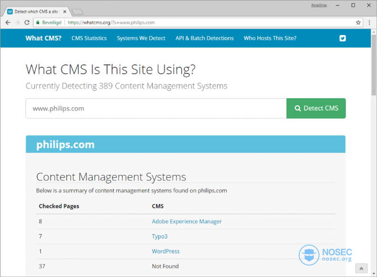
Task: Select the 'Detect which CMS a site' tab
Action: tap(37, 11)
